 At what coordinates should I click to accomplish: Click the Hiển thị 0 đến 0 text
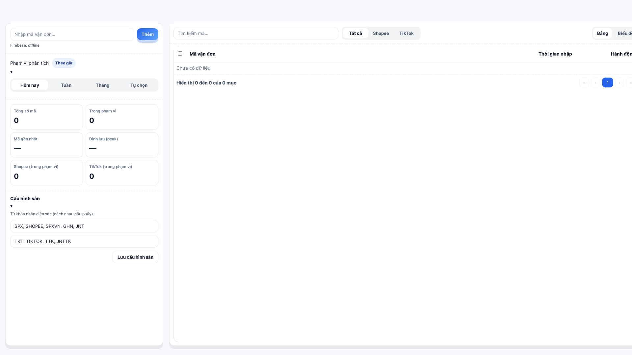[206, 83]
